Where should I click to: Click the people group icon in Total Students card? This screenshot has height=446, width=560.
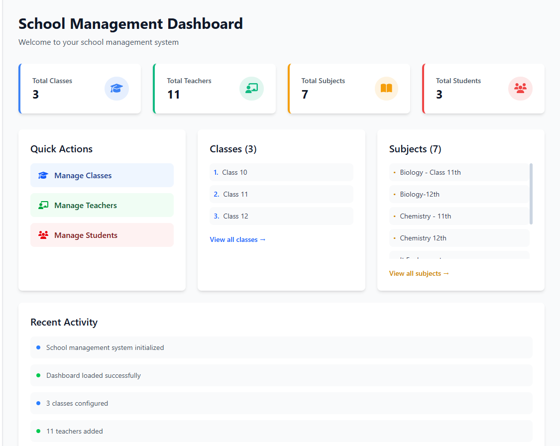pos(520,88)
